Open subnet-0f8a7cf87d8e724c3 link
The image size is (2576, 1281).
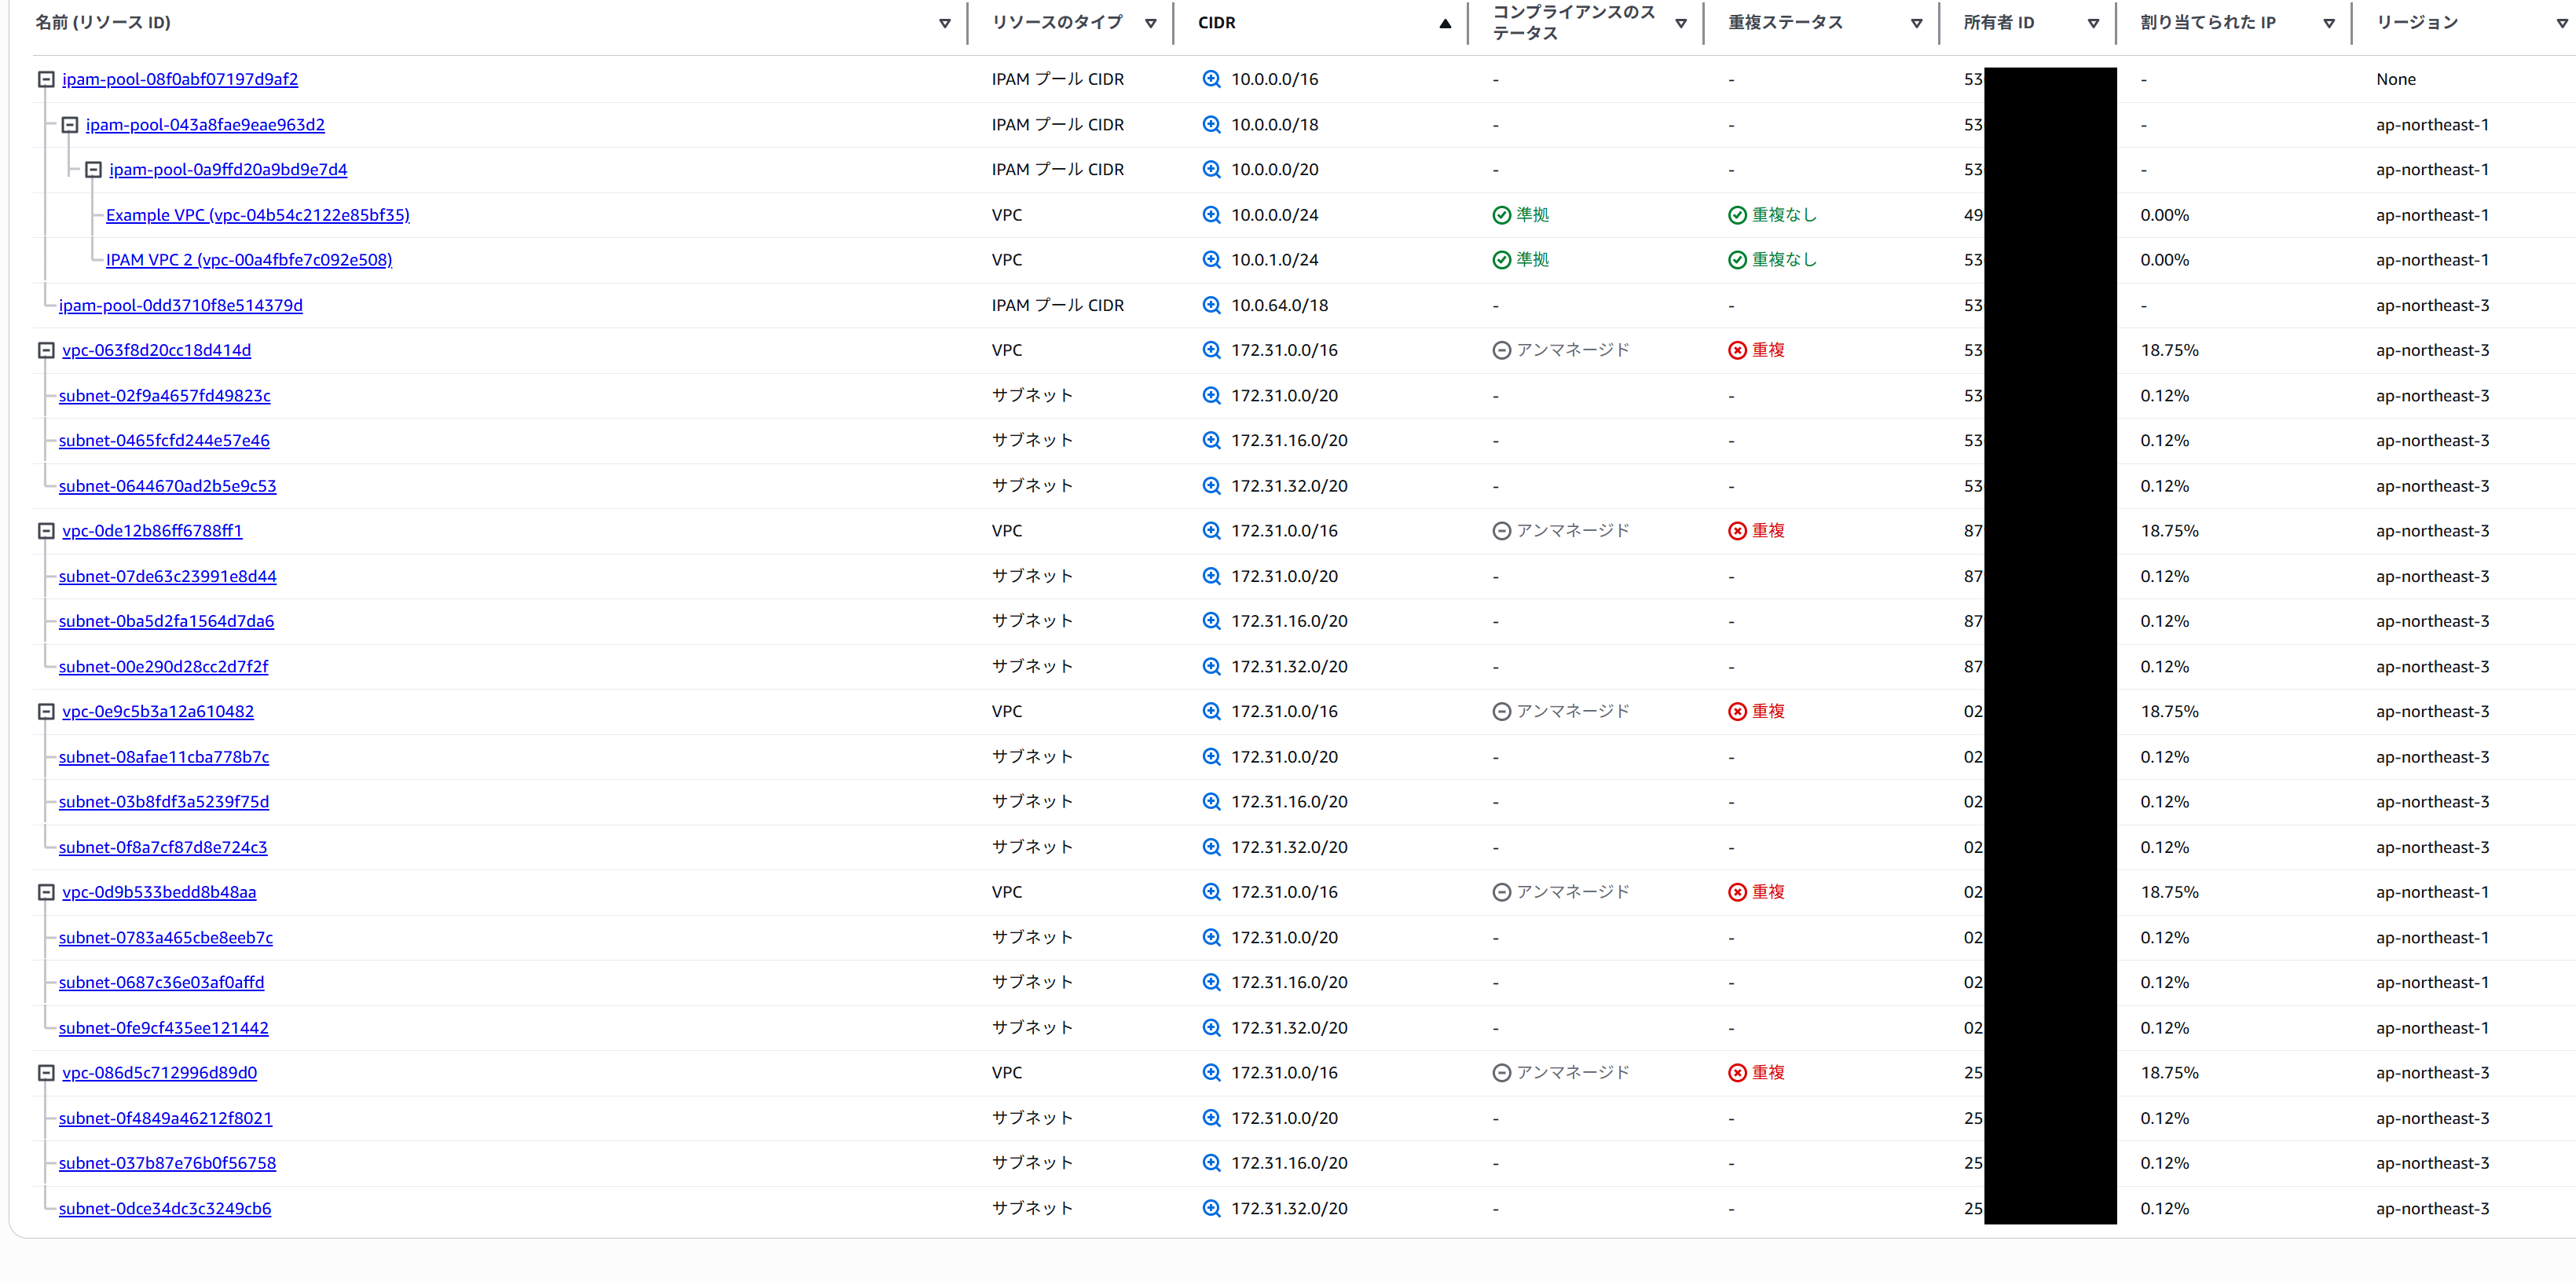tap(163, 847)
